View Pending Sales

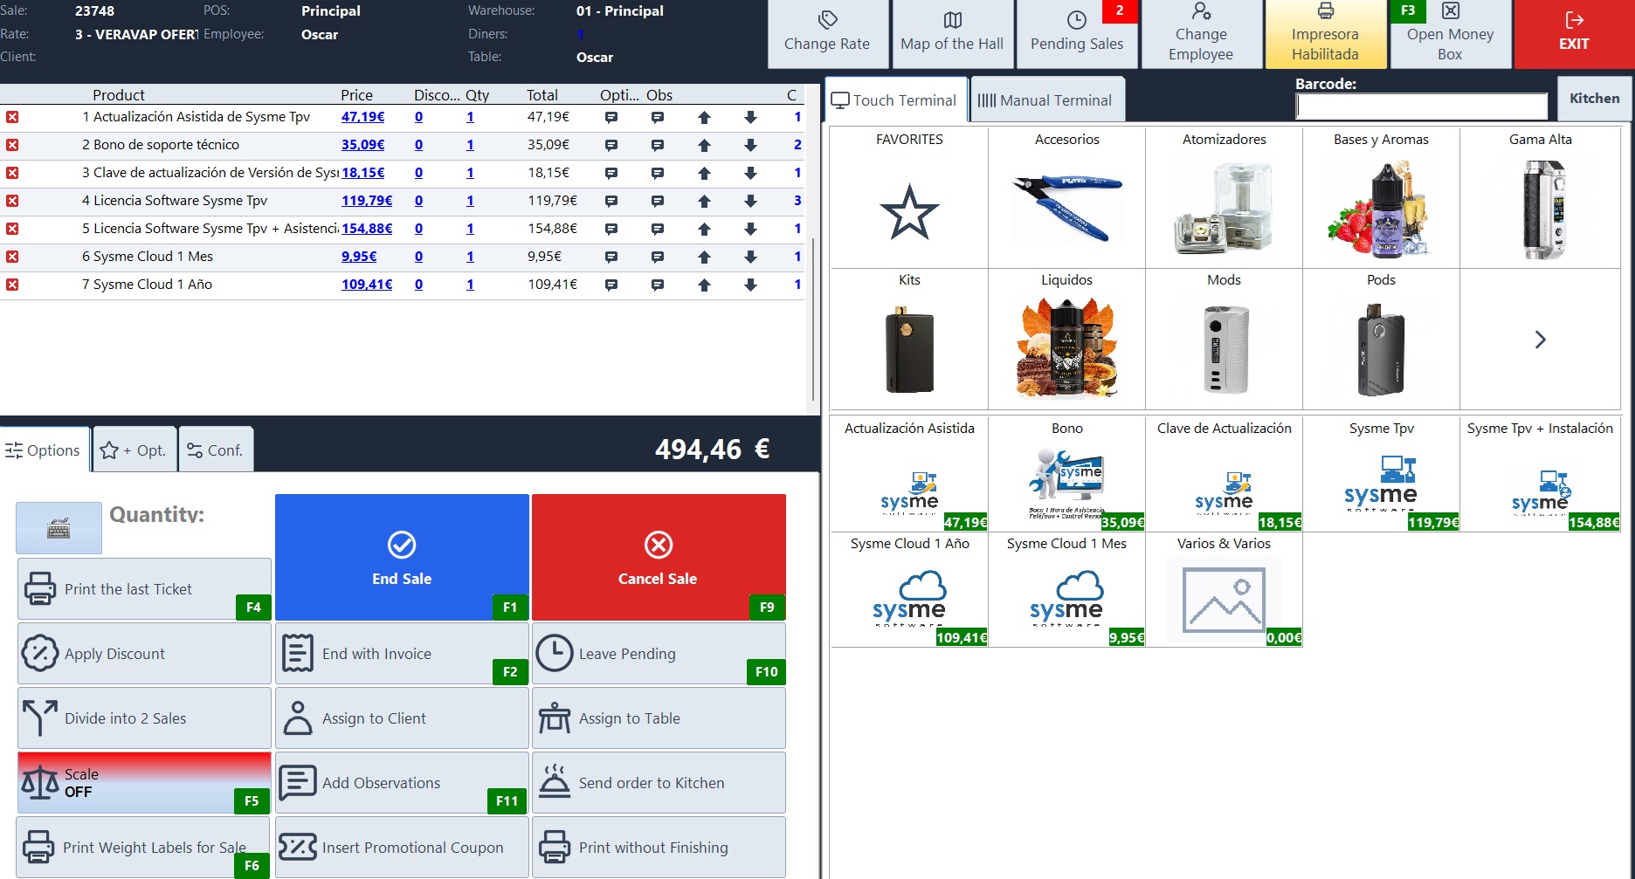(x=1077, y=34)
